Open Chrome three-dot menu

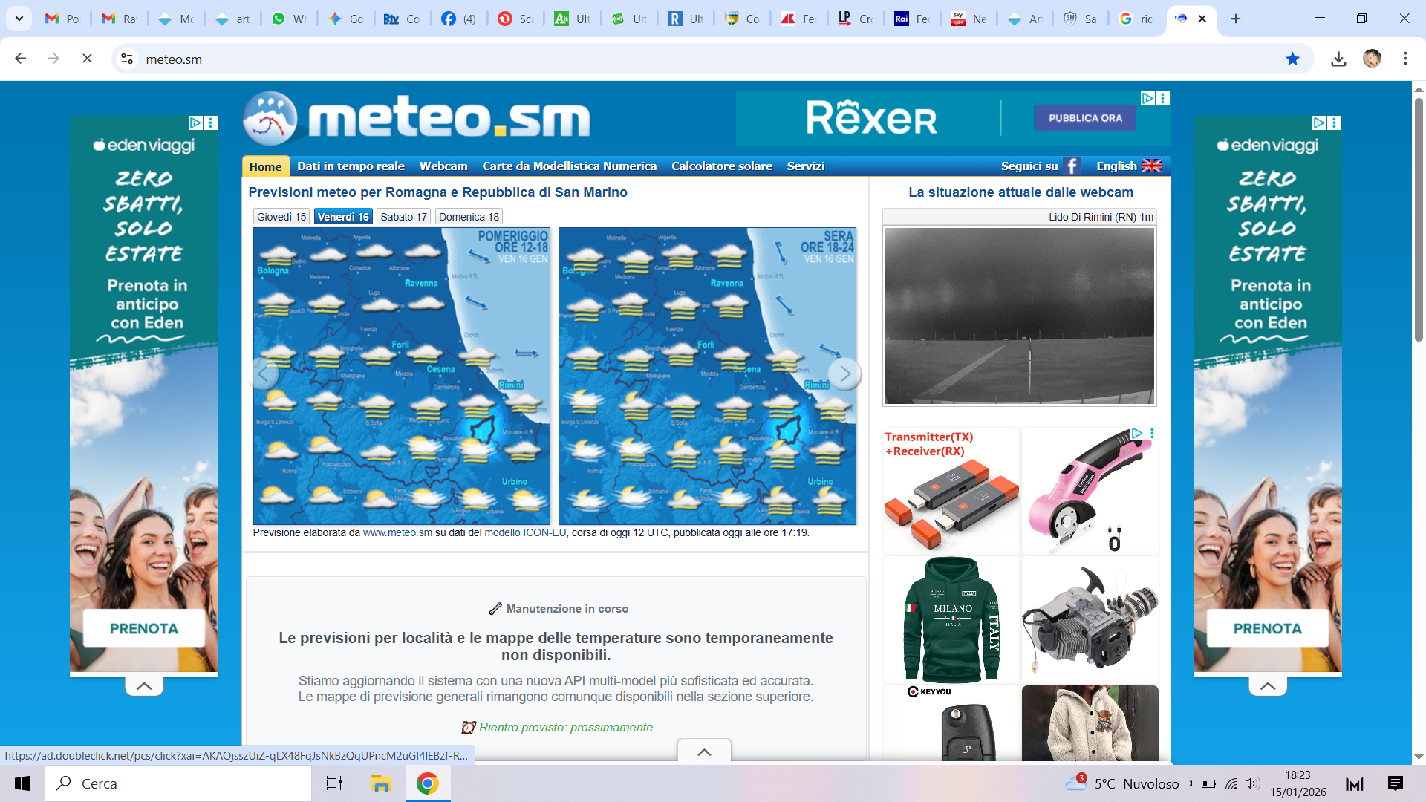(x=1405, y=59)
